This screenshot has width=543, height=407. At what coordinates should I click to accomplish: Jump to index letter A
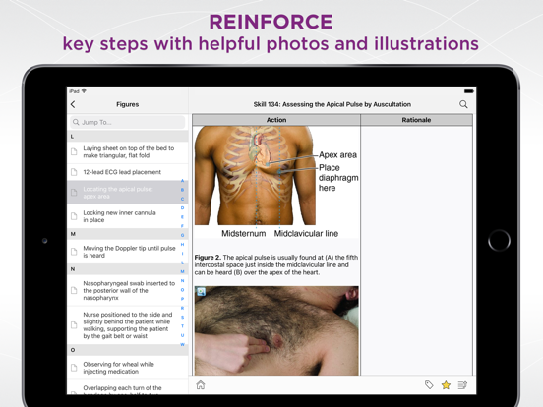click(183, 181)
